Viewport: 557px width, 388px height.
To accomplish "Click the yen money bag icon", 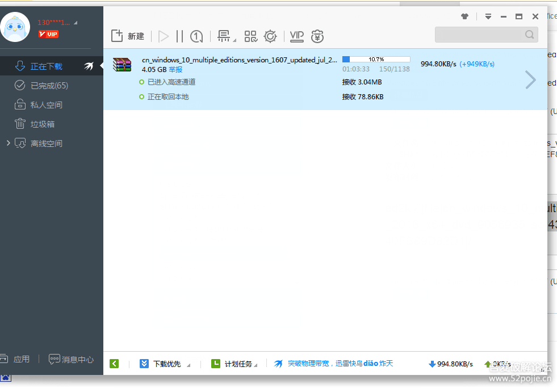I will pyautogui.click(x=318, y=36).
